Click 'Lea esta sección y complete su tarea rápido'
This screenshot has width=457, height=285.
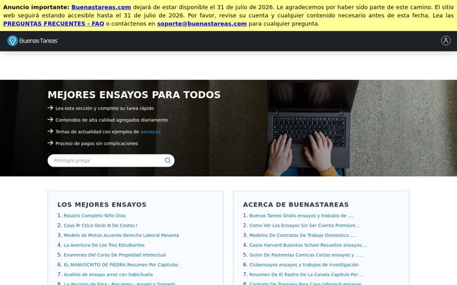tap(105, 108)
